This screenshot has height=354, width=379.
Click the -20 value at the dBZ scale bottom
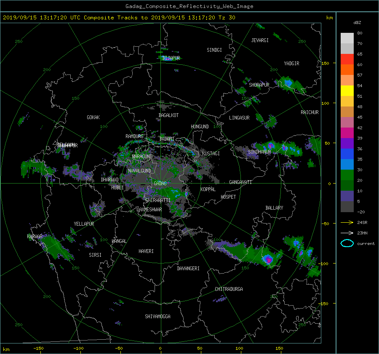pos(361,212)
